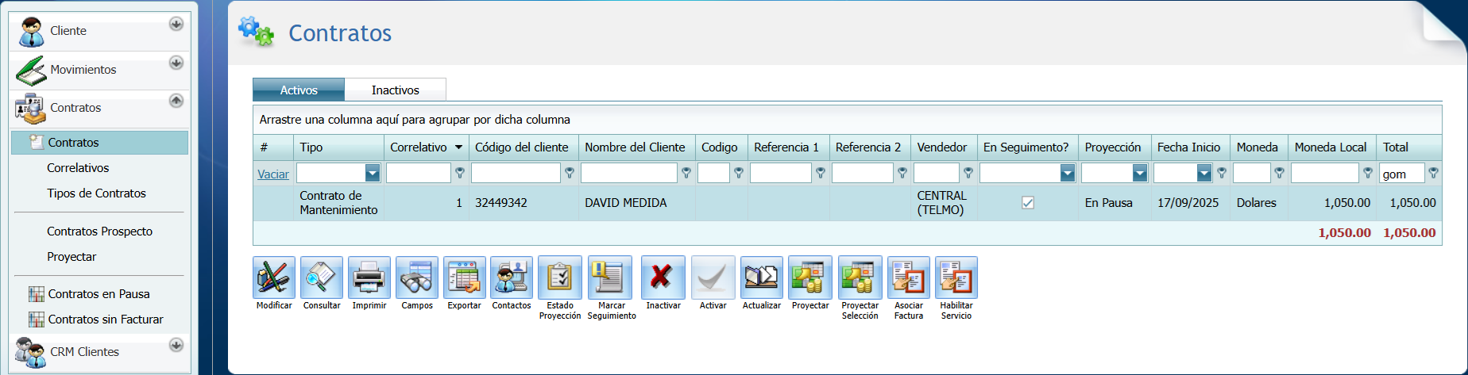Collapse the Contratos sidebar section
1468x375 pixels.
pyautogui.click(x=176, y=101)
